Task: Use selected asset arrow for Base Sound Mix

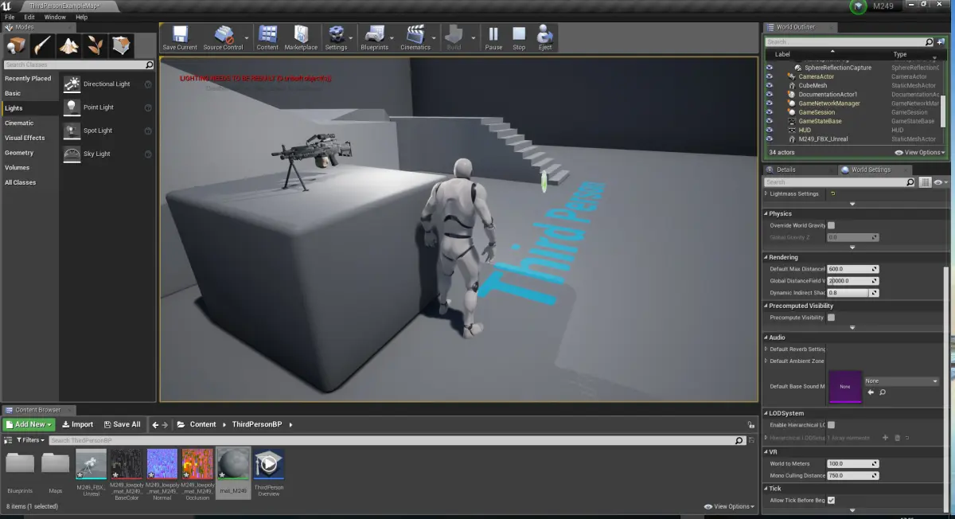Action: tap(871, 392)
